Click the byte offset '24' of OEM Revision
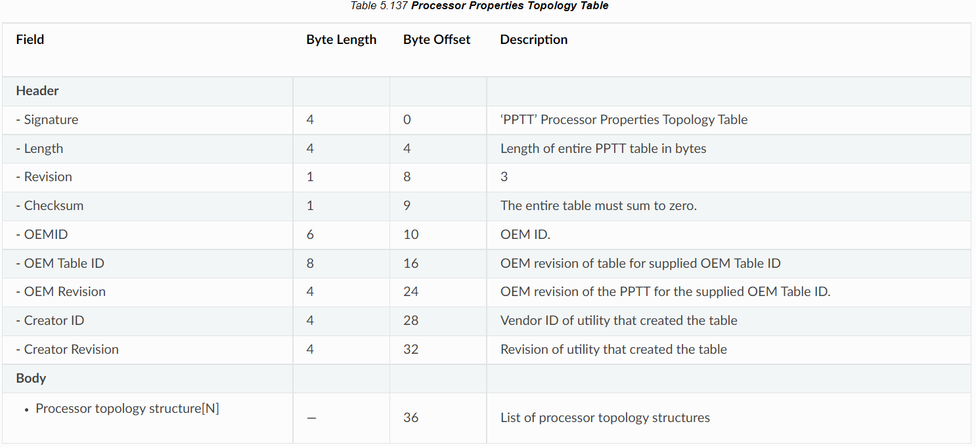The width and height of the screenshot is (976, 447). tap(410, 291)
